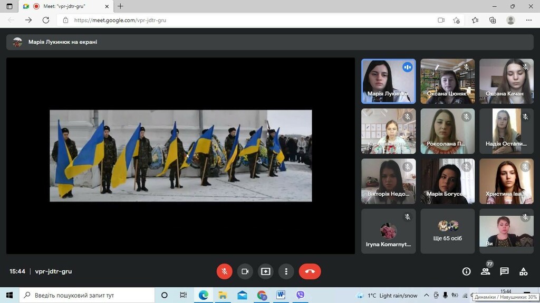
Task: Refresh the page with the reload icon
Action: 46,21
